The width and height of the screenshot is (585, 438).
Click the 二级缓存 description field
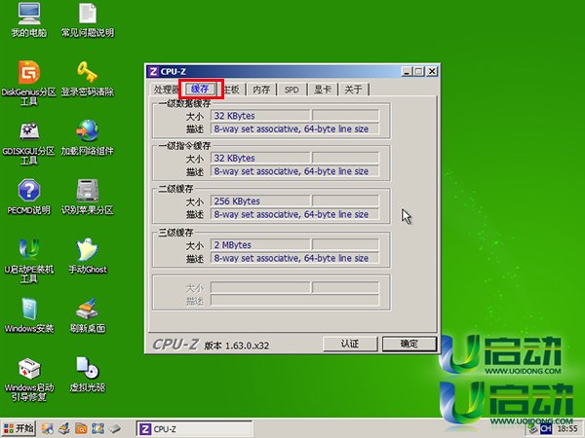point(294,215)
